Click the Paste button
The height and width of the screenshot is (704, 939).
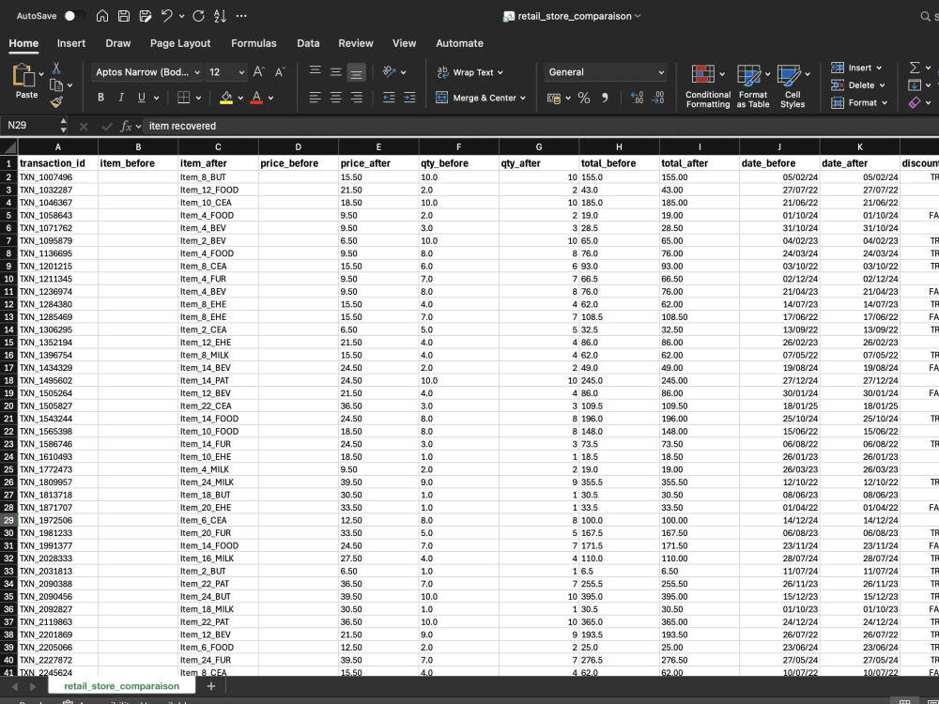click(x=26, y=82)
